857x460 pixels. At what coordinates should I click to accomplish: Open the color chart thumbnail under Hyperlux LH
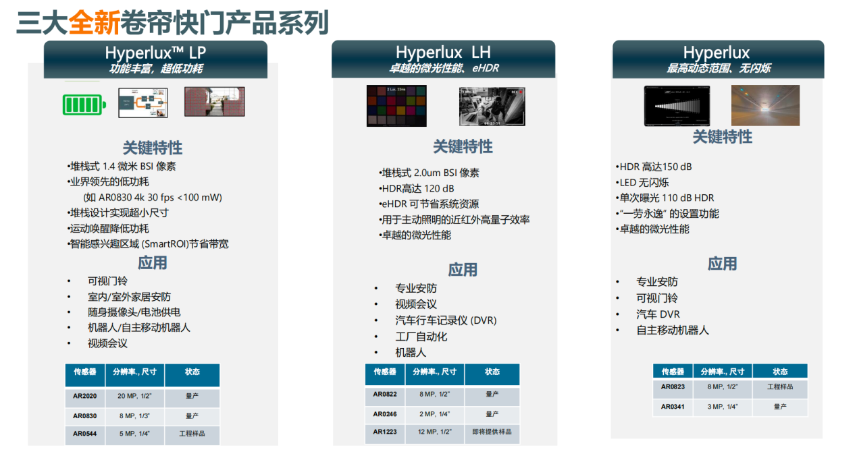(396, 106)
